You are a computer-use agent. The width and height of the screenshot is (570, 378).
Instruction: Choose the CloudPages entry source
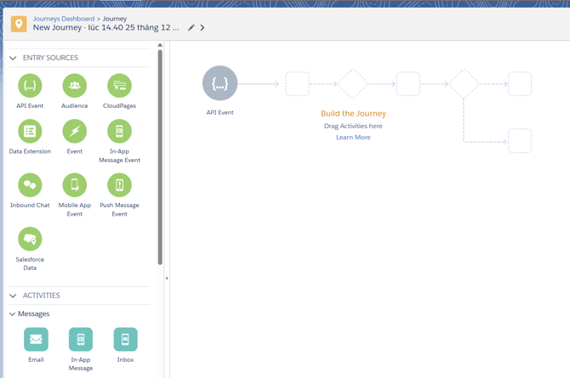119,85
